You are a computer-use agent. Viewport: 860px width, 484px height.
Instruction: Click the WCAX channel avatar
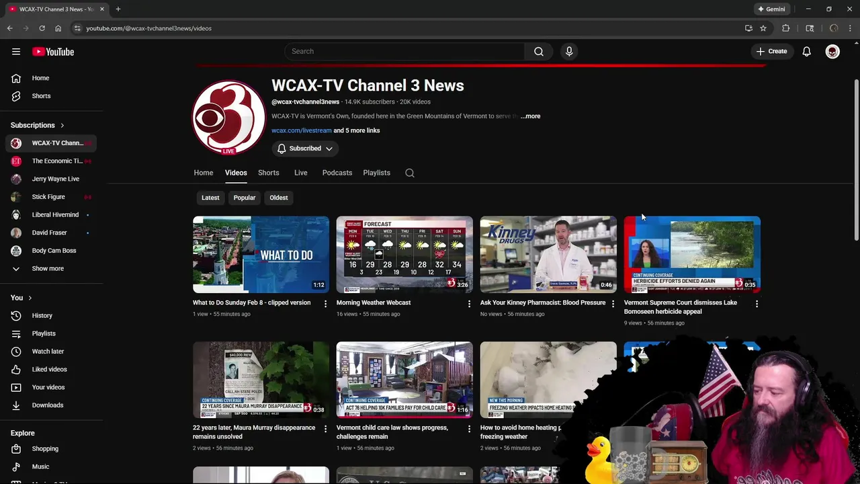coord(229,118)
